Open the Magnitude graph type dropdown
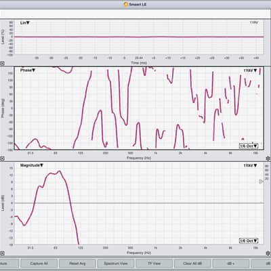The image size is (271, 271). click(x=32, y=165)
